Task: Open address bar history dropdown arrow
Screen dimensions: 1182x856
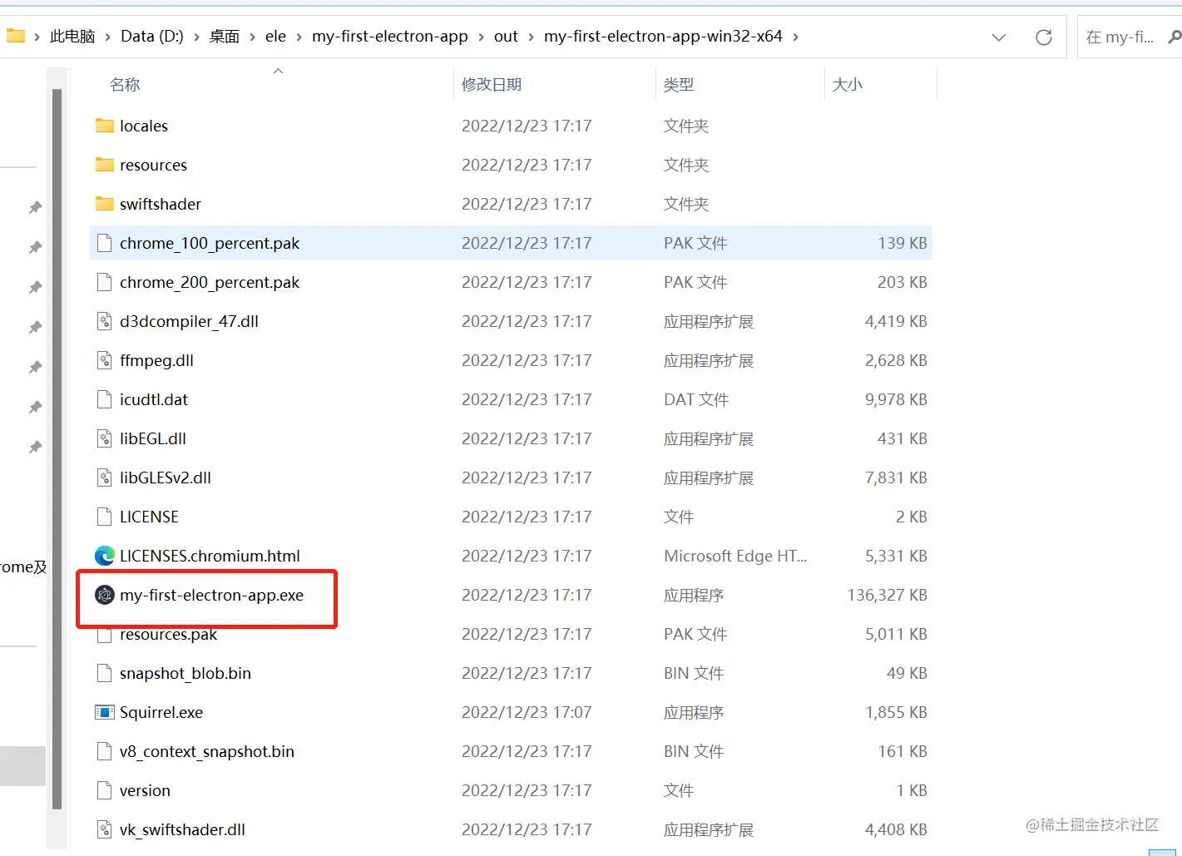Action: pos(999,37)
